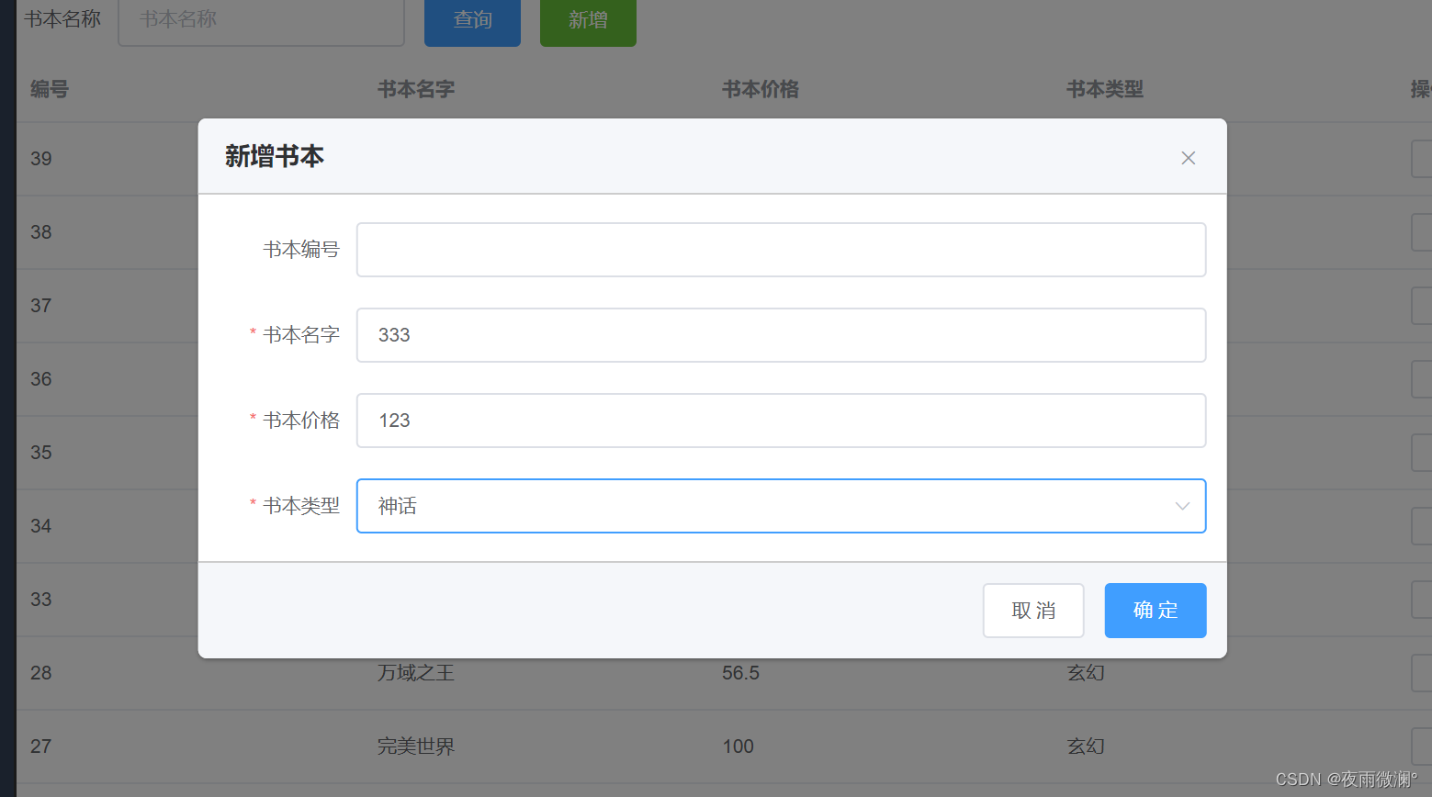Click book name 万域之王

[x=416, y=673]
